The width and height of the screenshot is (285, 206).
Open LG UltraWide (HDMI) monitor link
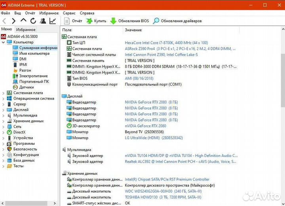[154, 138]
